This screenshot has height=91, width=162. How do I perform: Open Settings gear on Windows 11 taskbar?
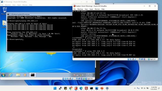[x=107, y=88]
